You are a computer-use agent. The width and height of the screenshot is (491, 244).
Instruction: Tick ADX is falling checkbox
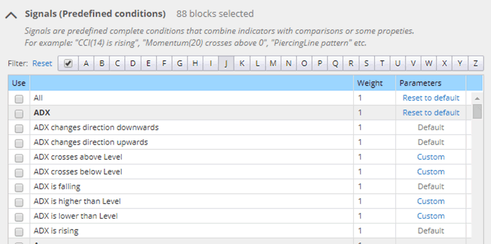19,187
